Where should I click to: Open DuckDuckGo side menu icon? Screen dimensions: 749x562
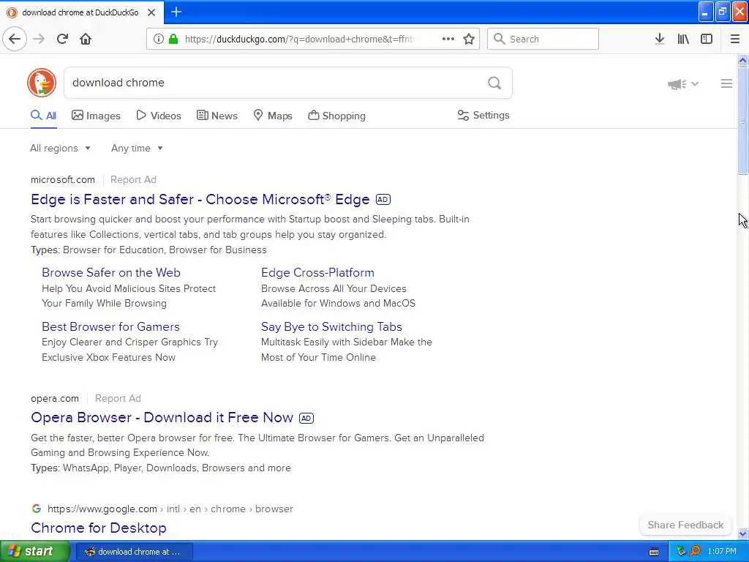(x=726, y=83)
